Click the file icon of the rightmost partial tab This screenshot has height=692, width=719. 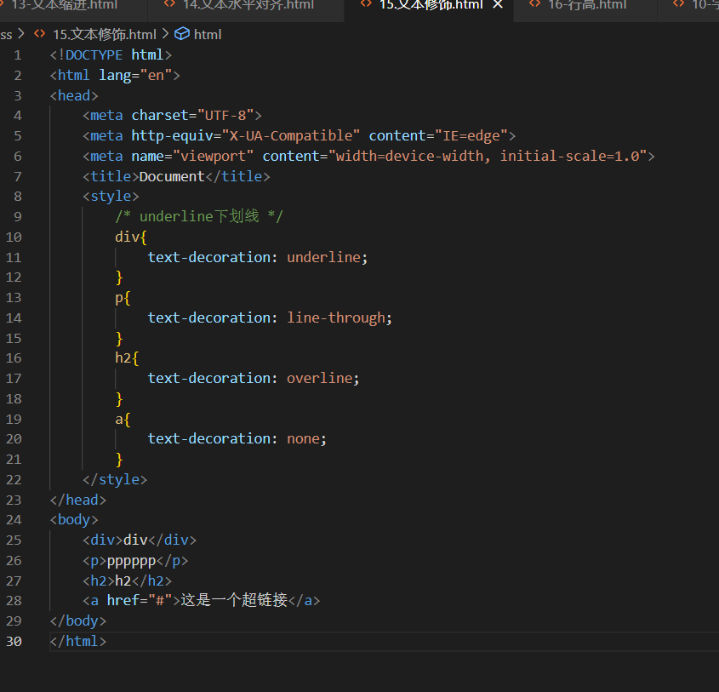(x=678, y=5)
